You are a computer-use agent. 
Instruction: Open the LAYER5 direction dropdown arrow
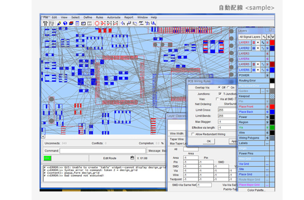(258, 64)
